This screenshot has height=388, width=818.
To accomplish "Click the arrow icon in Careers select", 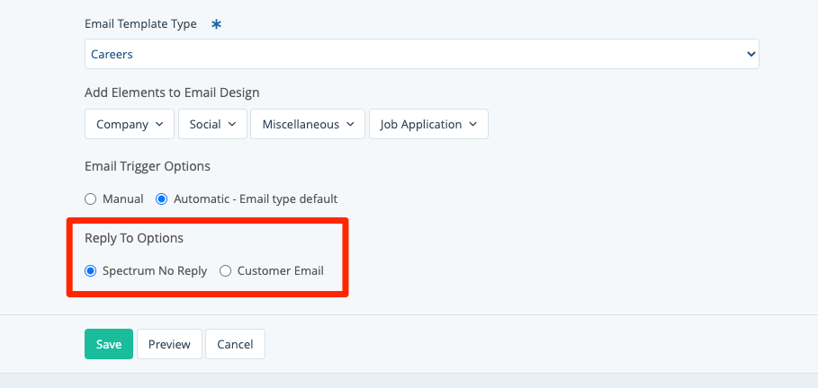I will pos(751,54).
